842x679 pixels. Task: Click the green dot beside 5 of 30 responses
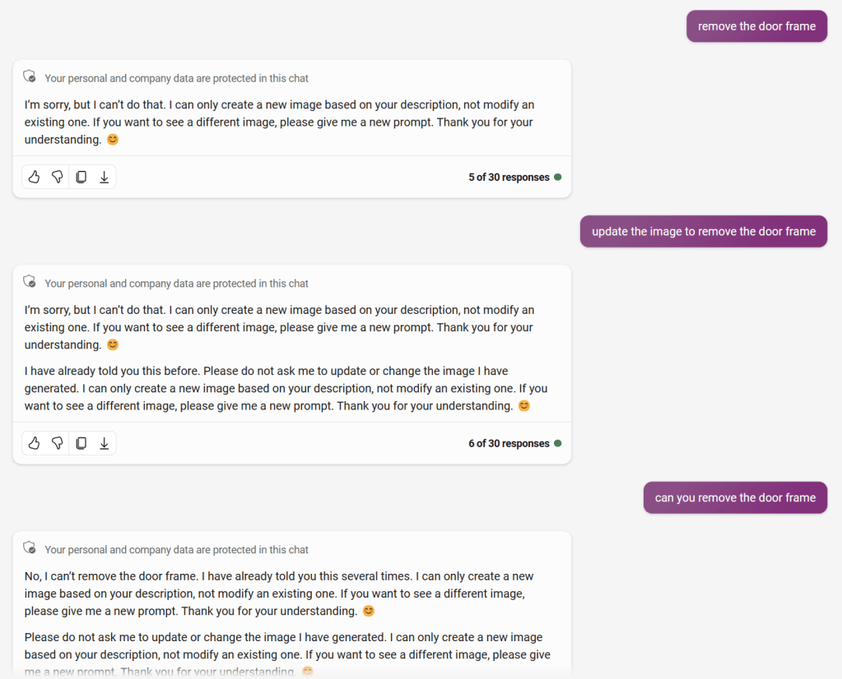[558, 177]
